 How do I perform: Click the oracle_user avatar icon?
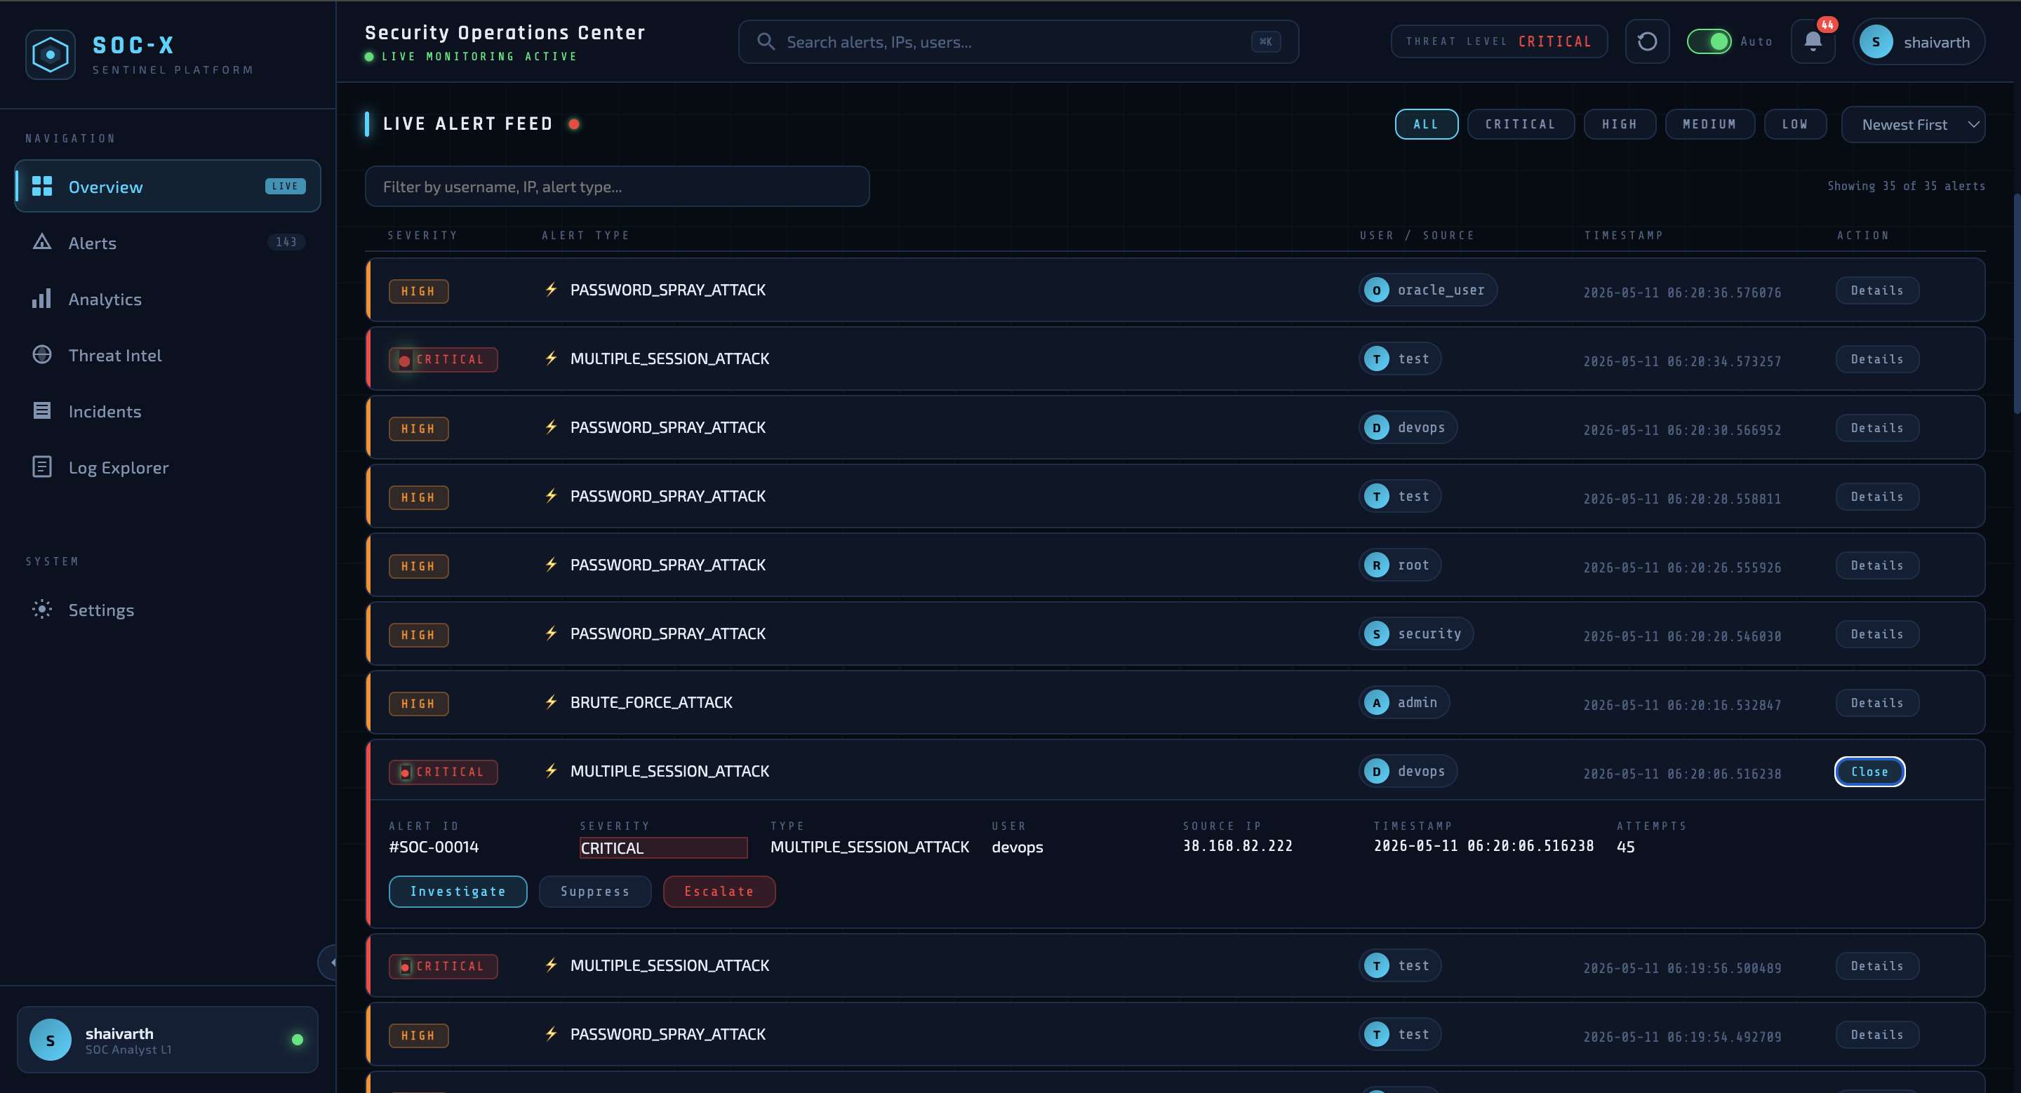1376,290
